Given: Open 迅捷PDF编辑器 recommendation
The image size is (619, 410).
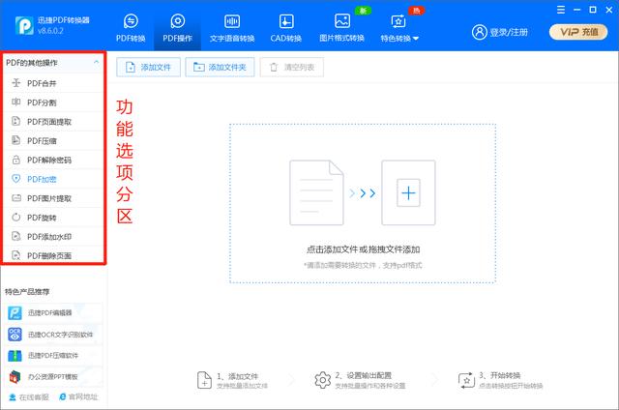Looking at the screenshot, I should (x=54, y=313).
